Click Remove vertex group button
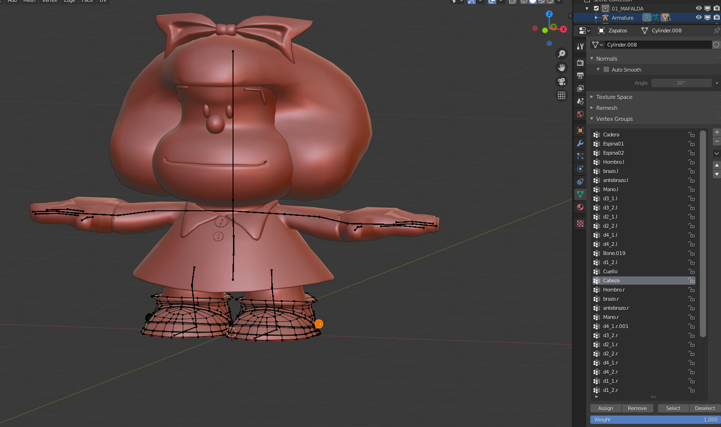 (637, 408)
